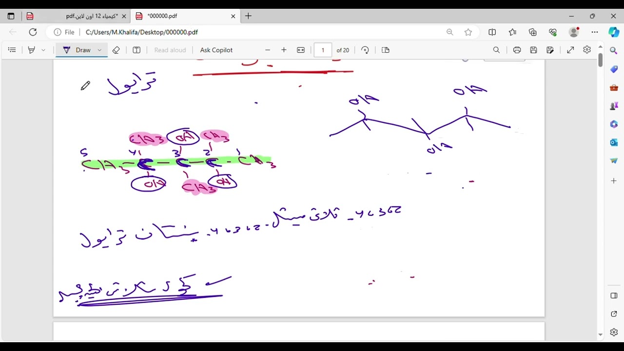This screenshot has height=351, width=624.
Task: Click the Read aloud button
Action: [170, 50]
